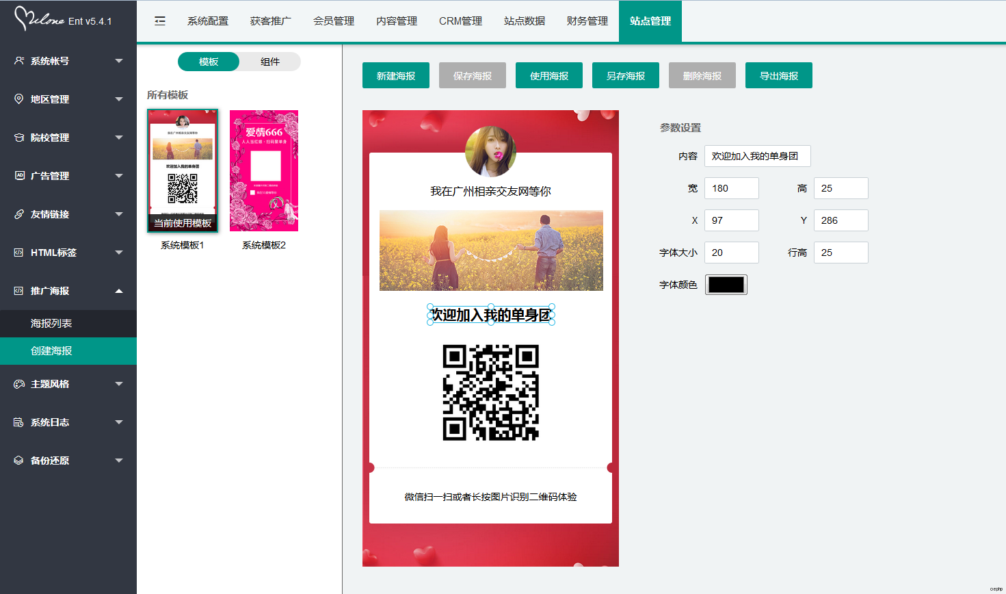Open the 系统配置 top menu

pyautogui.click(x=208, y=21)
